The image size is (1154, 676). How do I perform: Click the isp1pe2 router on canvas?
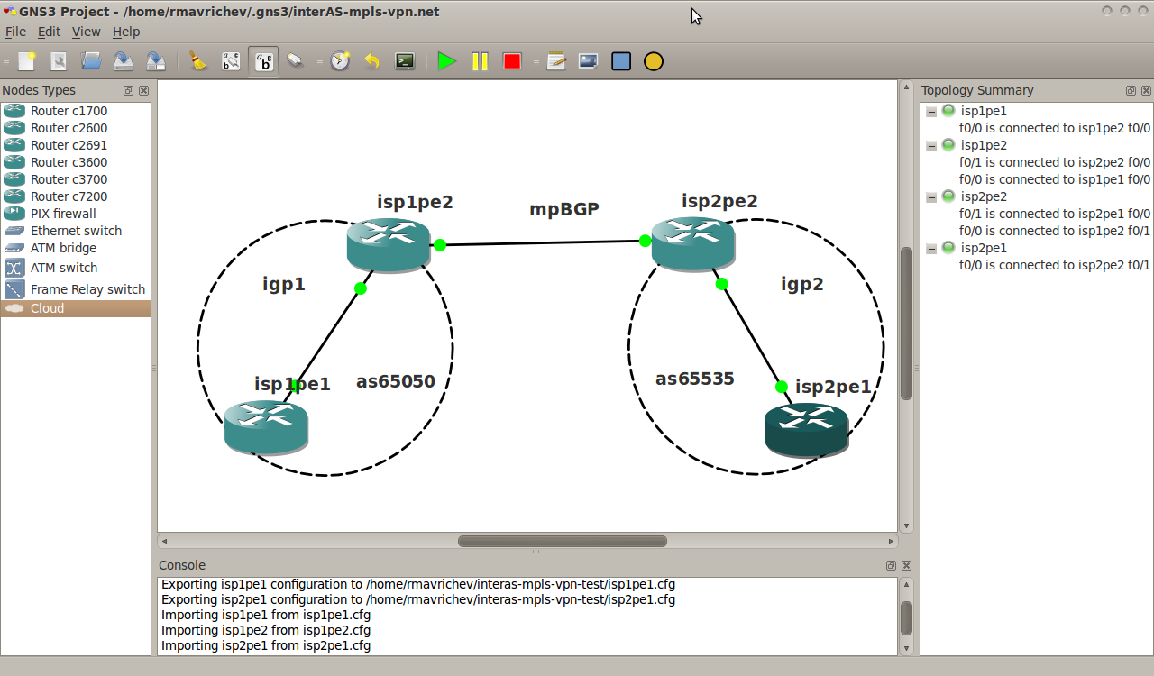[389, 244]
